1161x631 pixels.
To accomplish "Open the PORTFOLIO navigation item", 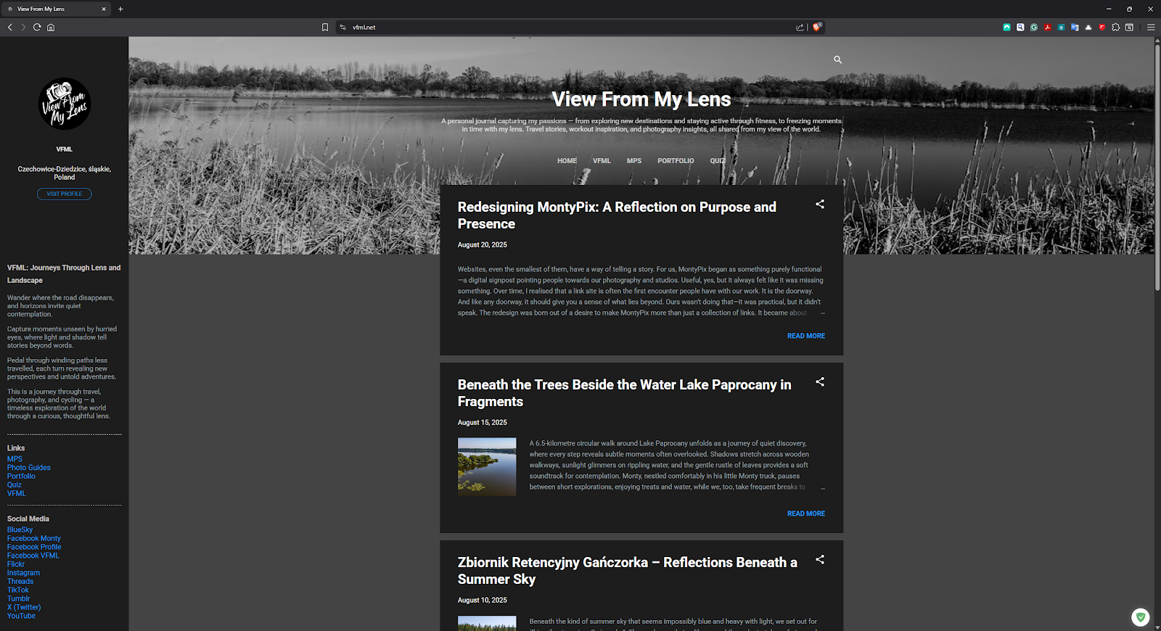I will (676, 161).
